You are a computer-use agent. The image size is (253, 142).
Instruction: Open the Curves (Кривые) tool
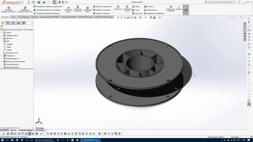click(179, 8)
